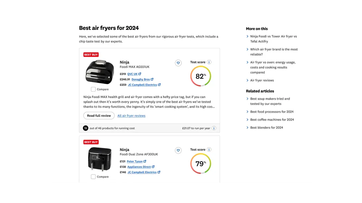Tick Compare checkbox for Foodi MAX AG551UK
Viewport: 362px width, 203px height.
[93, 89]
